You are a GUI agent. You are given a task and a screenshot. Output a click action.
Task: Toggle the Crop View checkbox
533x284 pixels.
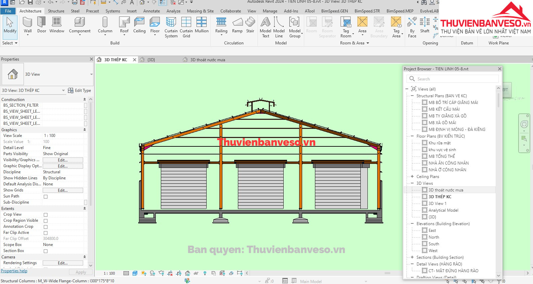tap(46, 215)
